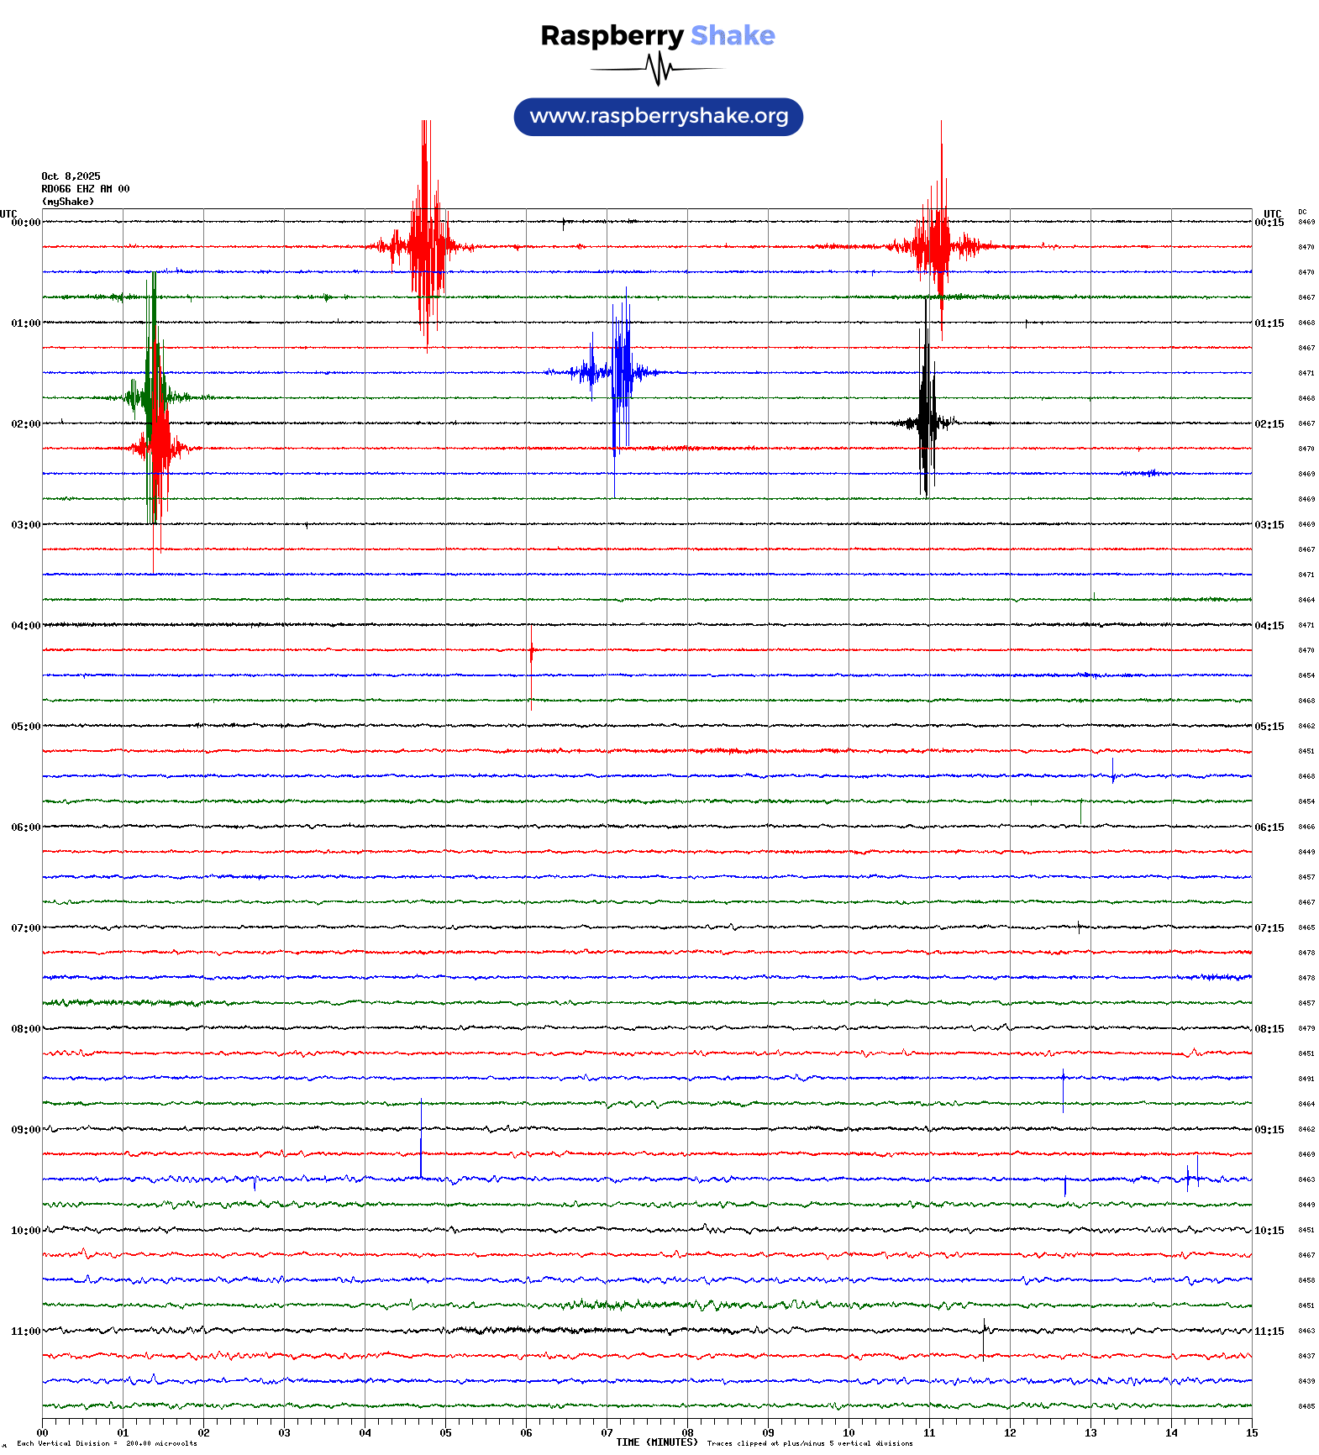Open the www.raspberryshake.org link
The width and height of the screenshot is (1319, 1455).
[658, 116]
